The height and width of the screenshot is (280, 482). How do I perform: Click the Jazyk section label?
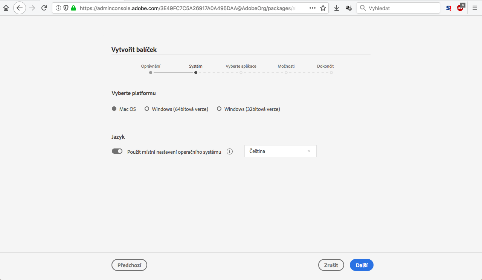[118, 137]
